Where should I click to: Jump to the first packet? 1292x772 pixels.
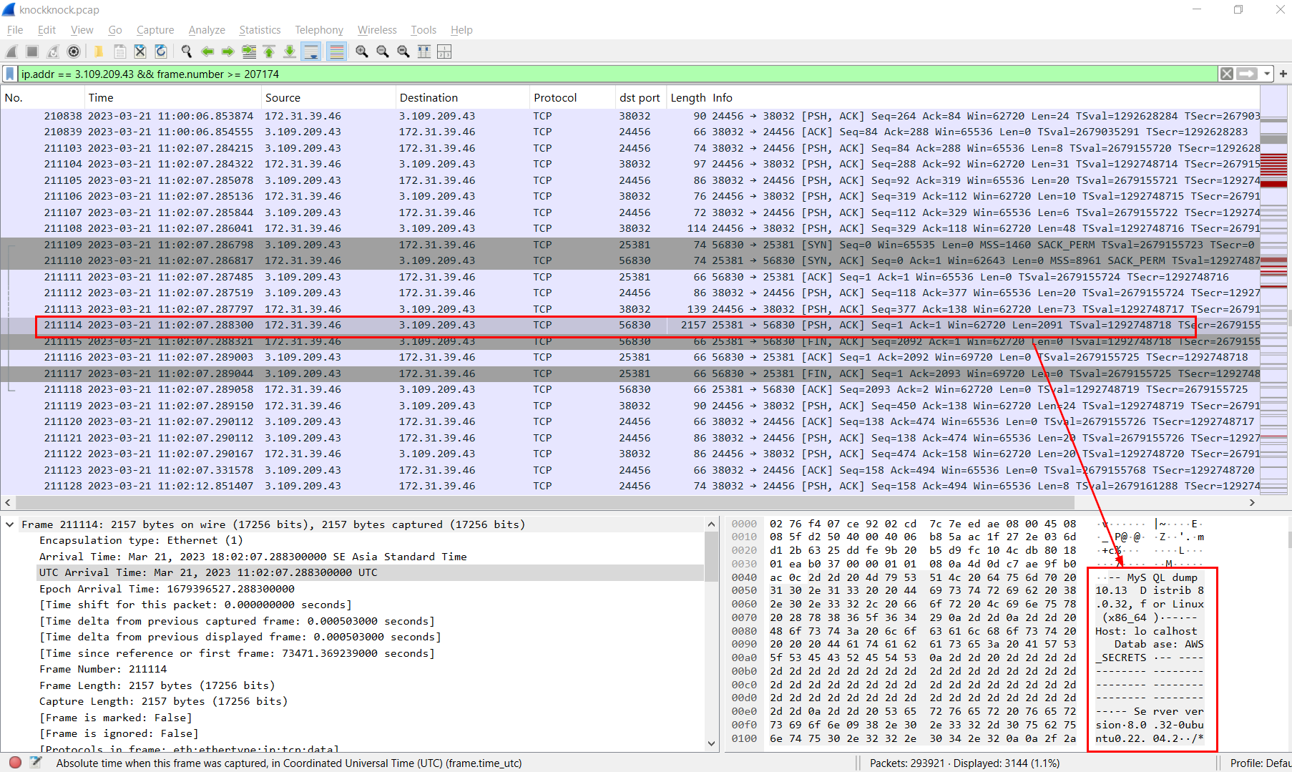click(269, 51)
